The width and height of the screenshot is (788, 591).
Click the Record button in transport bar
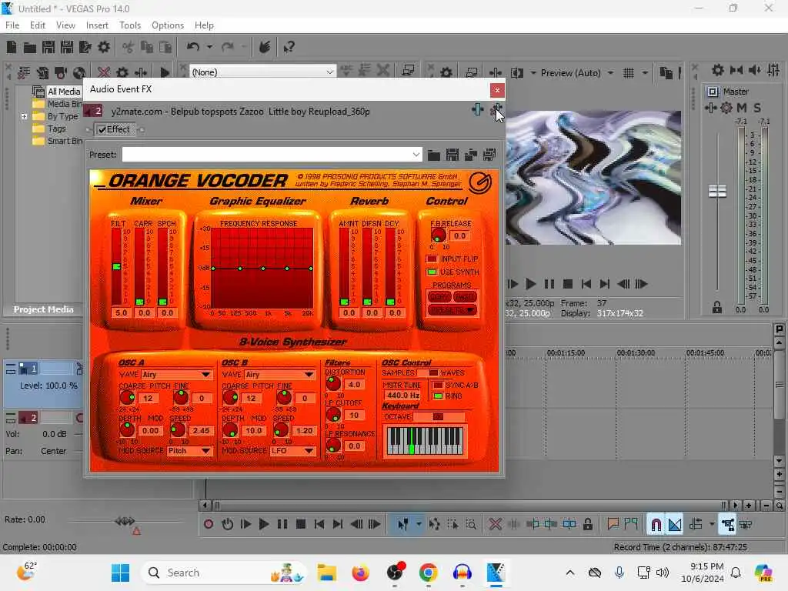pos(209,524)
